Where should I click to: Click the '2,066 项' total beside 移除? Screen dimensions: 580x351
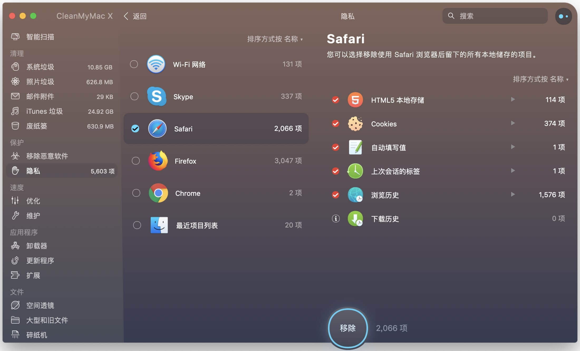pyautogui.click(x=392, y=328)
